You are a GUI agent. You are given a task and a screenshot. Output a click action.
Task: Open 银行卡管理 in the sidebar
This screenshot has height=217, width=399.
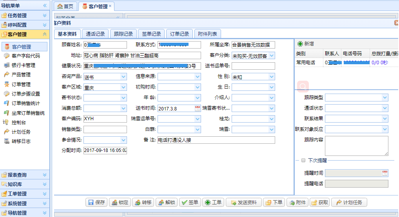tap(23, 65)
